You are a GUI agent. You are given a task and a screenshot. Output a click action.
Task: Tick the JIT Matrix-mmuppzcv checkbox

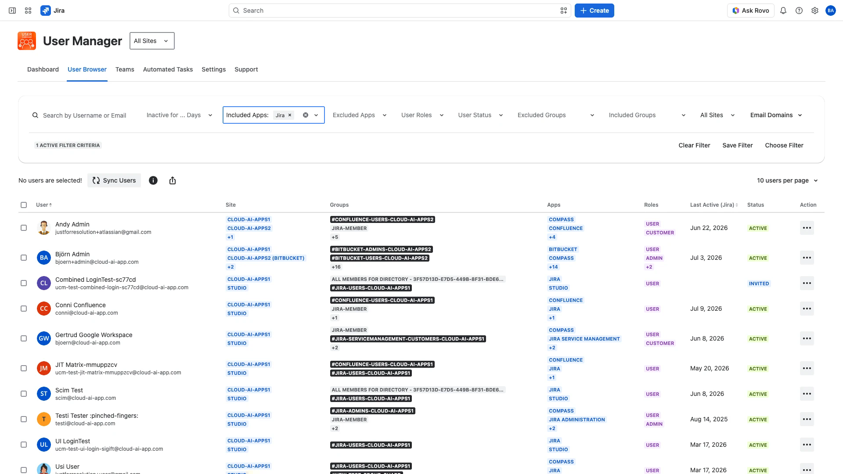pos(24,368)
